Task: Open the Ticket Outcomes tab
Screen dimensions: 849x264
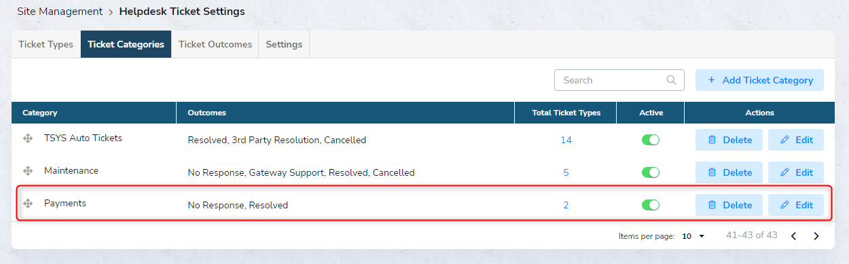Action: pyautogui.click(x=215, y=44)
